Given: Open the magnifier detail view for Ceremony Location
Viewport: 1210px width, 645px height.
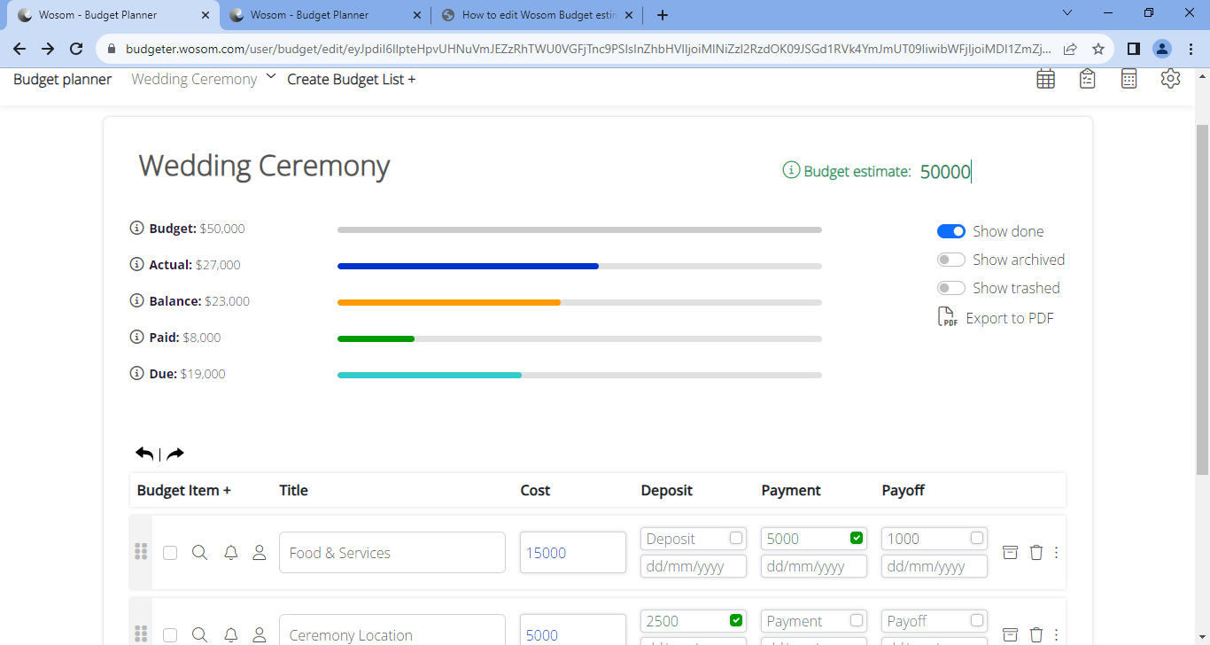Looking at the screenshot, I should (199, 634).
